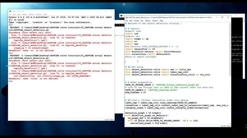Click 'image_np = cv.imread(image)' in shell

click(31, 48)
